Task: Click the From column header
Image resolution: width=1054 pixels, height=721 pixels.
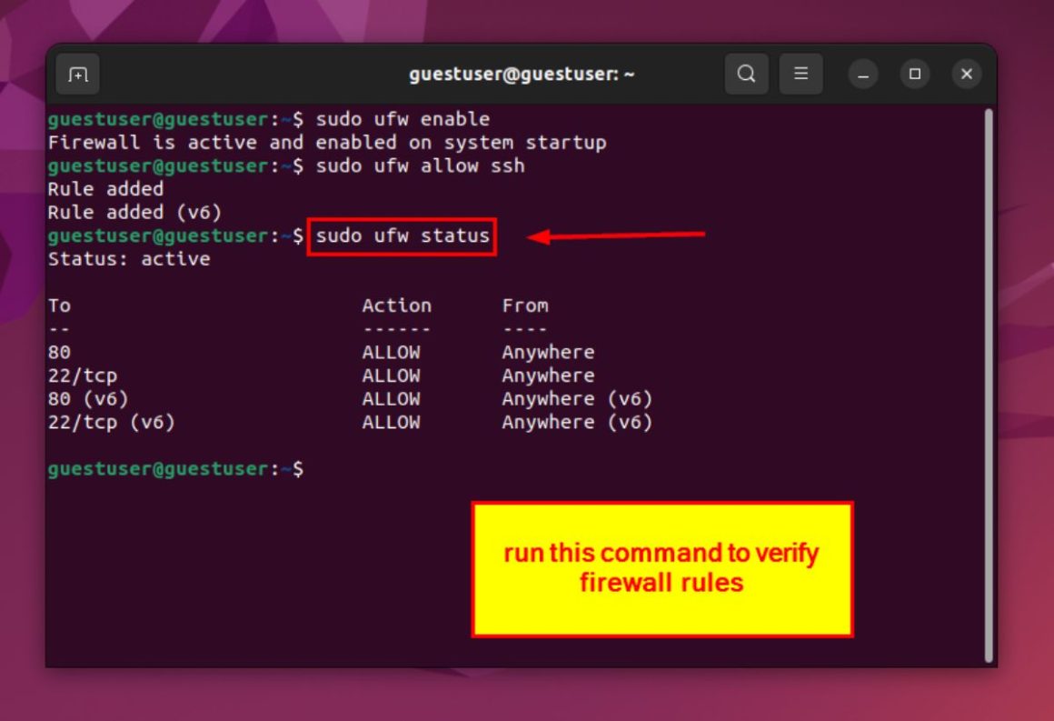Action: tap(523, 305)
